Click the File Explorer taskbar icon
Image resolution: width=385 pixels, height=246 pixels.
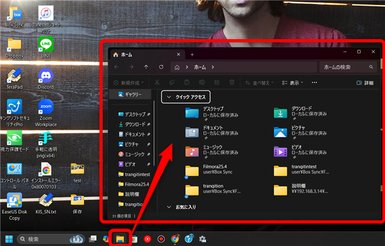(x=120, y=239)
